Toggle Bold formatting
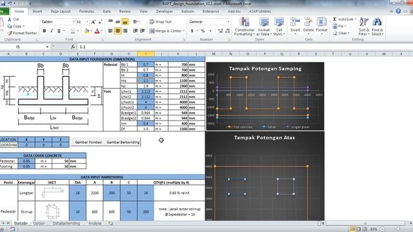This screenshot has height=232, width=413. pos(45,31)
